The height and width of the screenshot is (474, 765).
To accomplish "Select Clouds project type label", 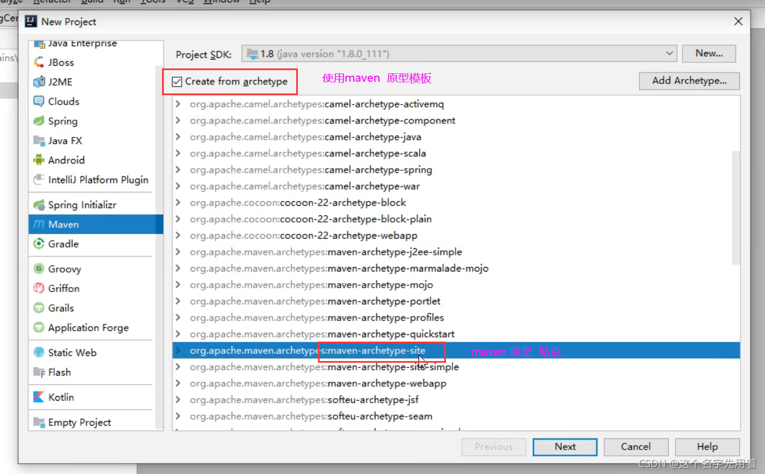I will pos(64,101).
